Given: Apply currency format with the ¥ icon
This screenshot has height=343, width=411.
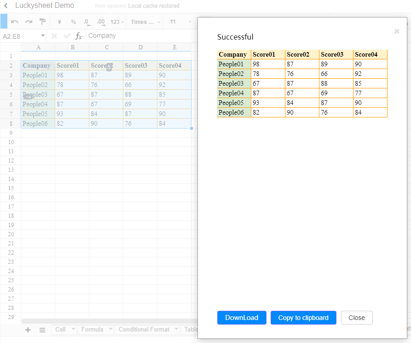Looking at the screenshot, I should click(x=59, y=21).
